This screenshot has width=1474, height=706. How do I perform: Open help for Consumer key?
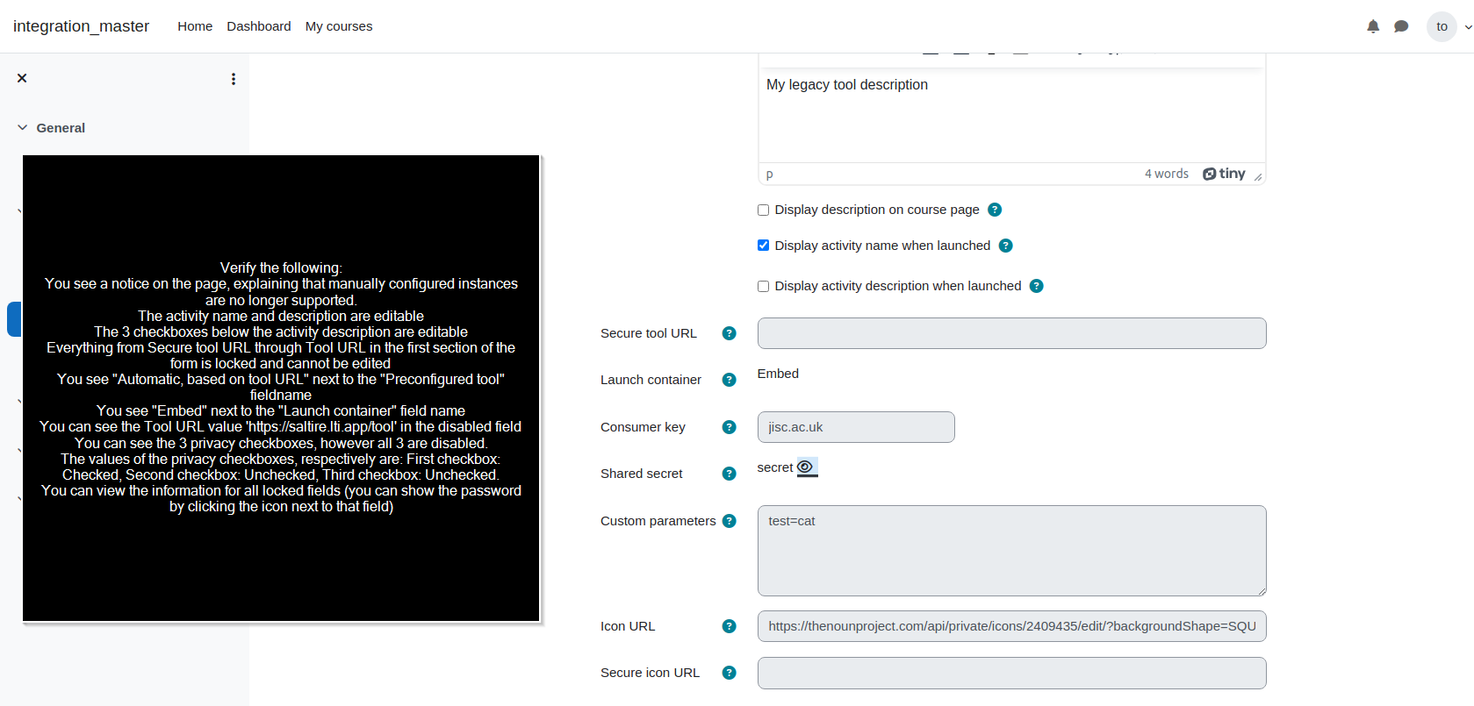tap(729, 427)
